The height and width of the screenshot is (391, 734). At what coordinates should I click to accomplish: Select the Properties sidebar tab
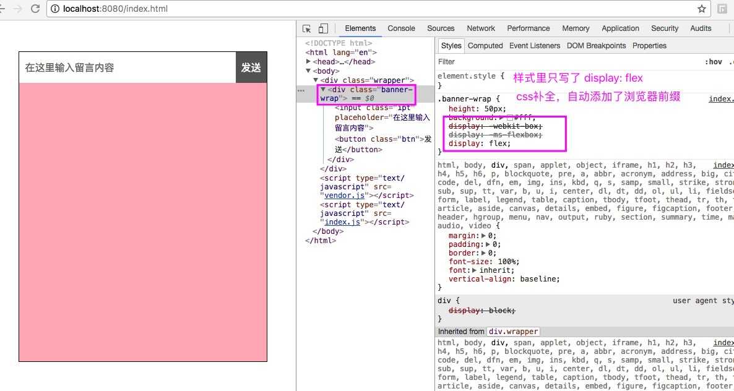(x=649, y=46)
